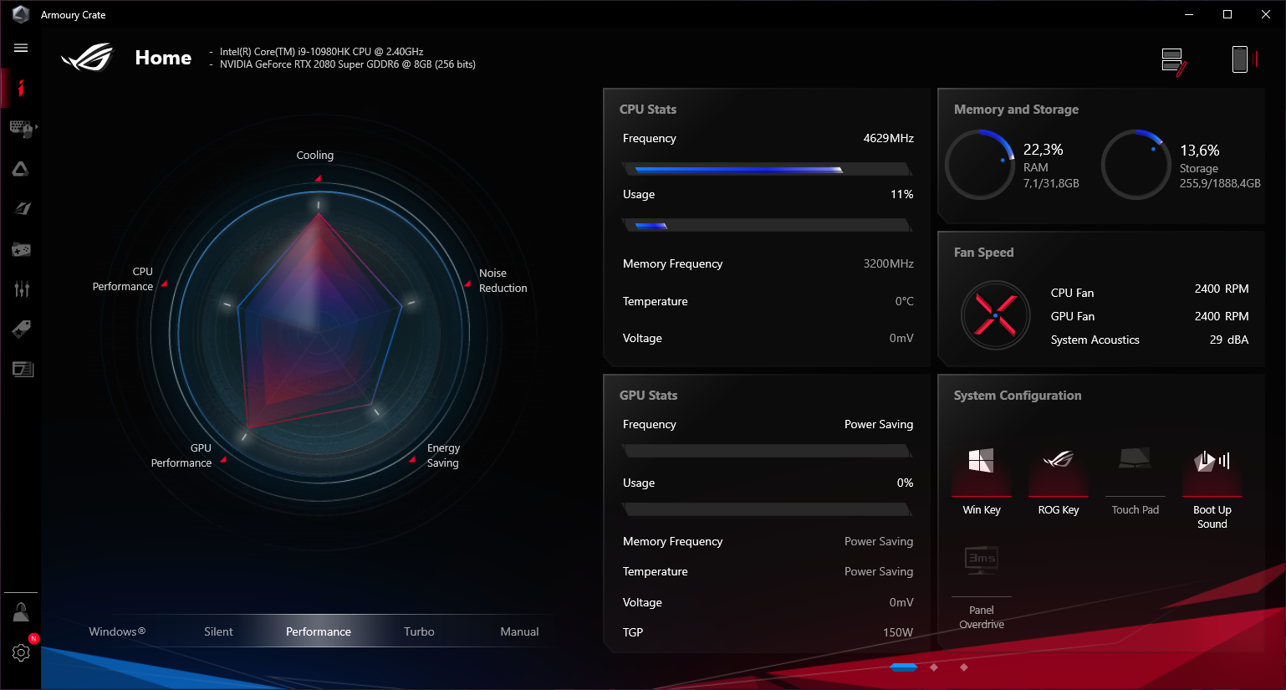Click the fan speed spinning icon
This screenshot has width=1286, height=690.
point(995,315)
